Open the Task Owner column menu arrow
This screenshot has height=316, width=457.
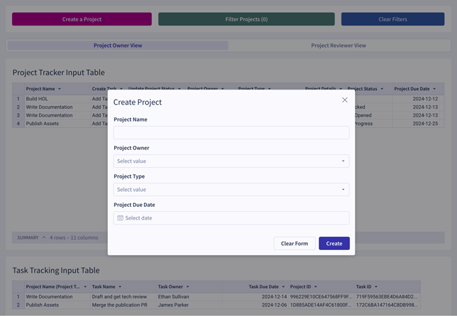tap(187, 287)
